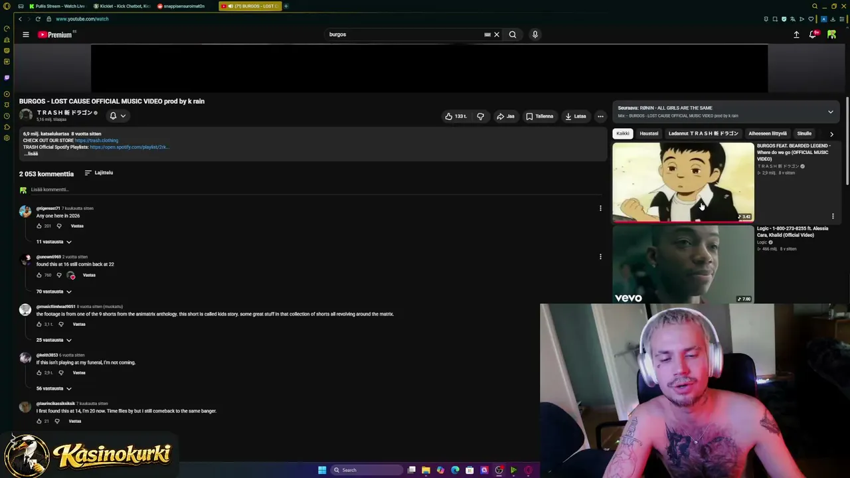Viewport: 850px width, 478px height.
Task: Download video with Lataa button
Action: coord(575,116)
